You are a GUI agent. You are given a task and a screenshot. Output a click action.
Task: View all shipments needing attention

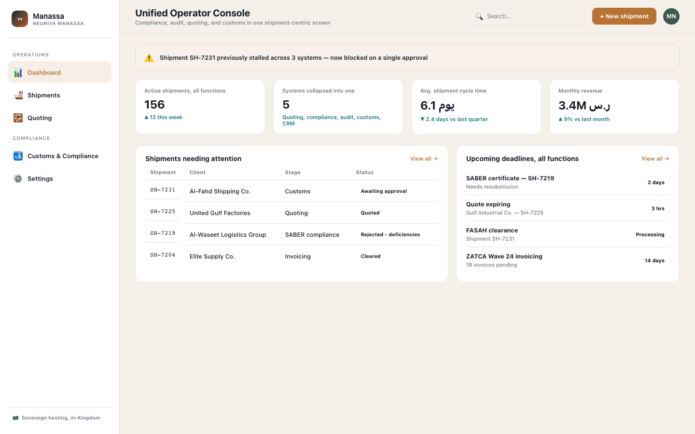click(x=424, y=159)
